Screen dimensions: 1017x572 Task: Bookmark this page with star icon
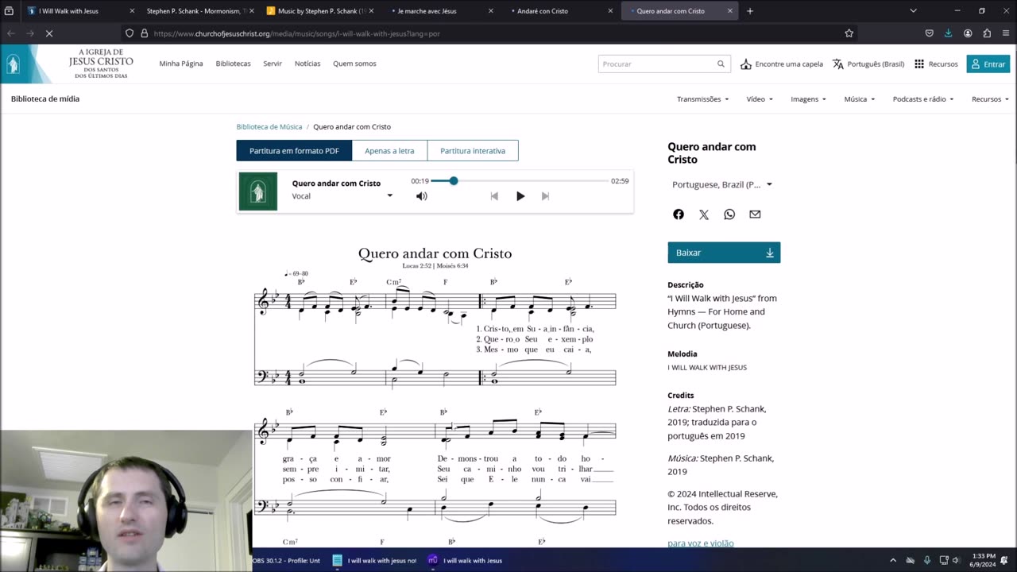[x=849, y=33]
